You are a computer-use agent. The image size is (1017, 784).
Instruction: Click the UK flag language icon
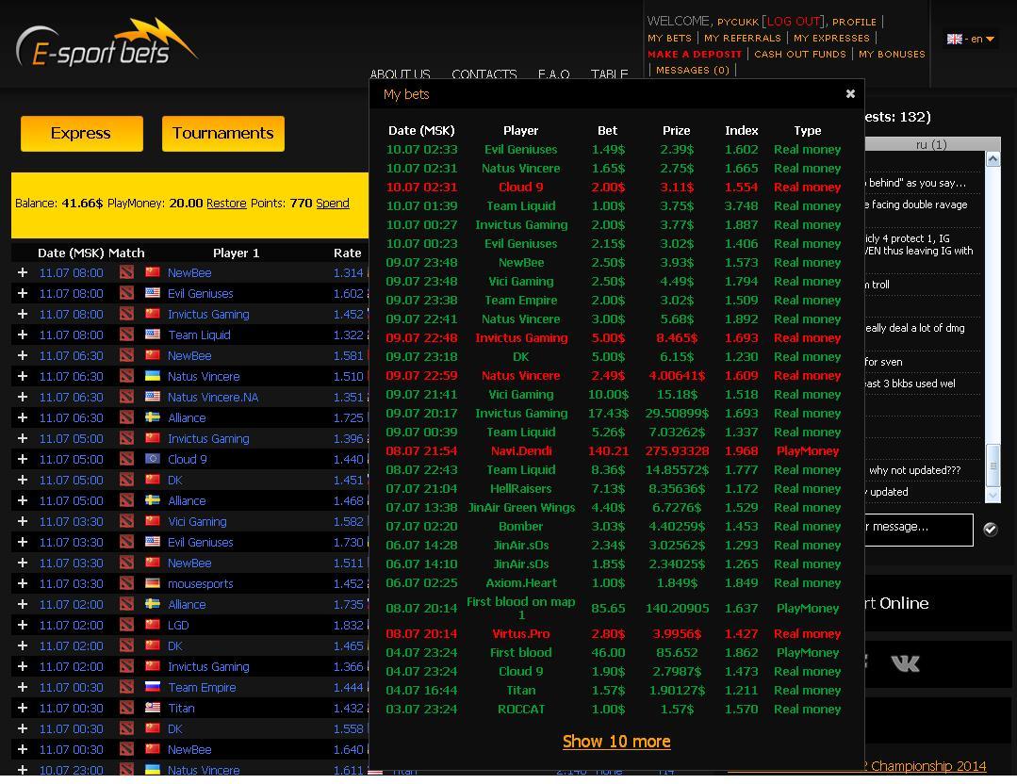(x=954, y=39)
